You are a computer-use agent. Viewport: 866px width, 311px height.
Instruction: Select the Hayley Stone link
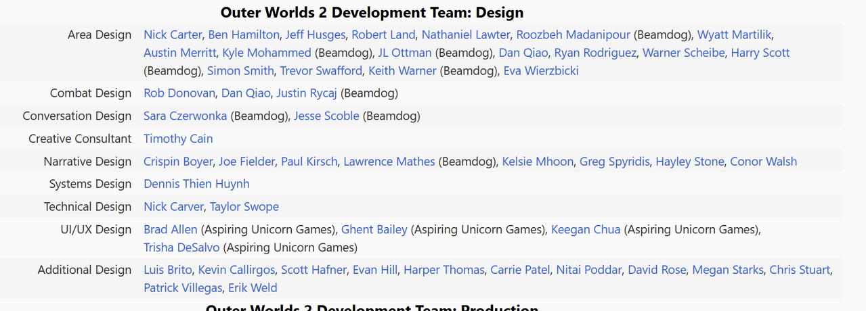(690, 162)
